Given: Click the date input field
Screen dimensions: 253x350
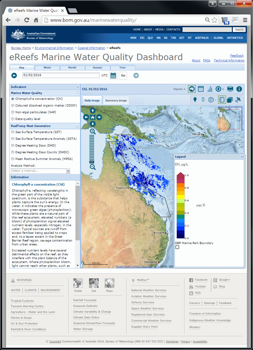Looking at the screenshot, I should (61, 75).
